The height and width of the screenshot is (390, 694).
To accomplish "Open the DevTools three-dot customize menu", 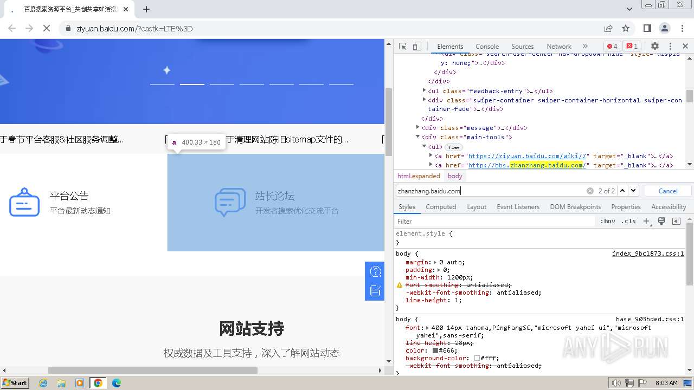I will point(670,46).
